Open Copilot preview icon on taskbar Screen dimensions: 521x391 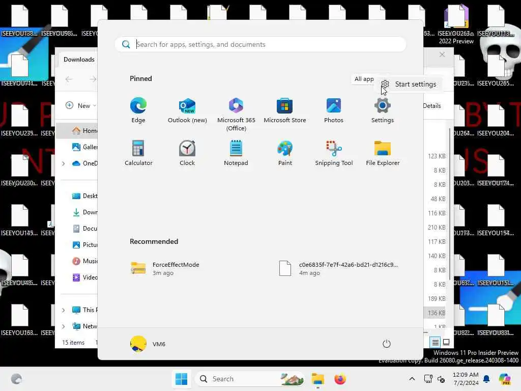pyautogui.click(x=505, y=379)
